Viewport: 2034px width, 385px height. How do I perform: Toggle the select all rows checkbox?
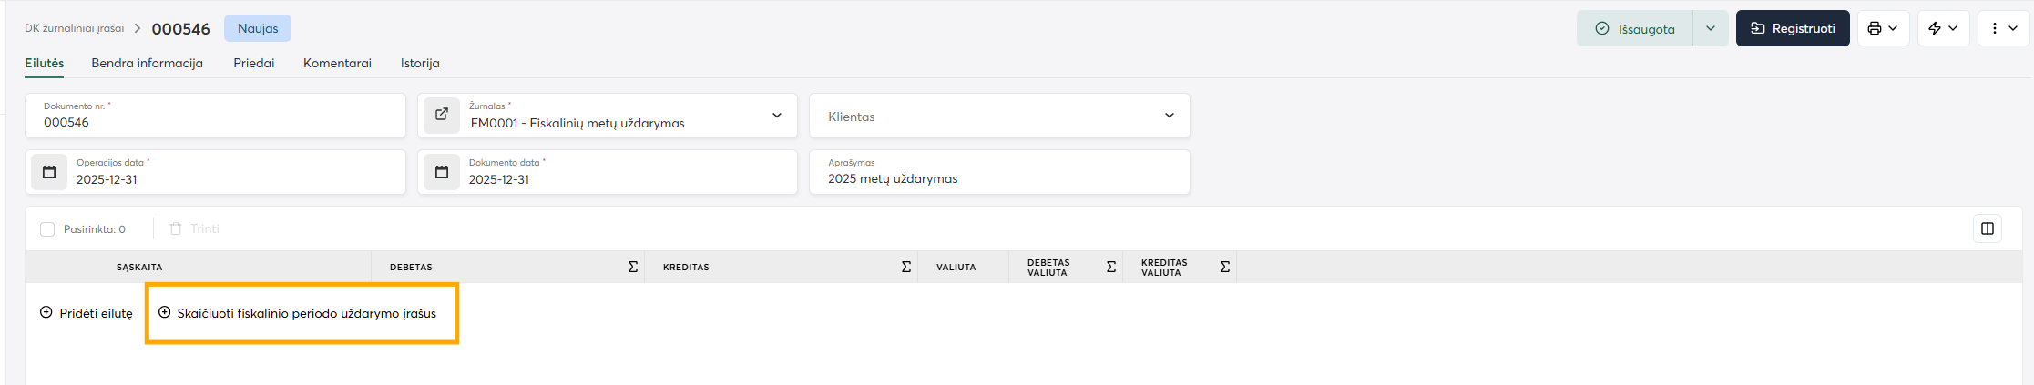(47, 229)
